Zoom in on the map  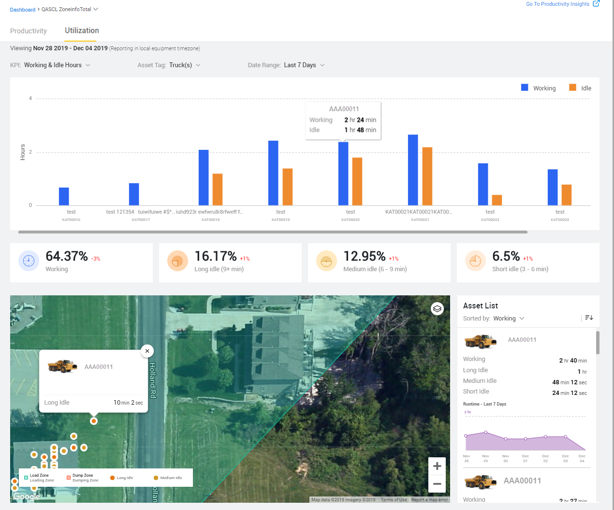[x=437, y=466]
